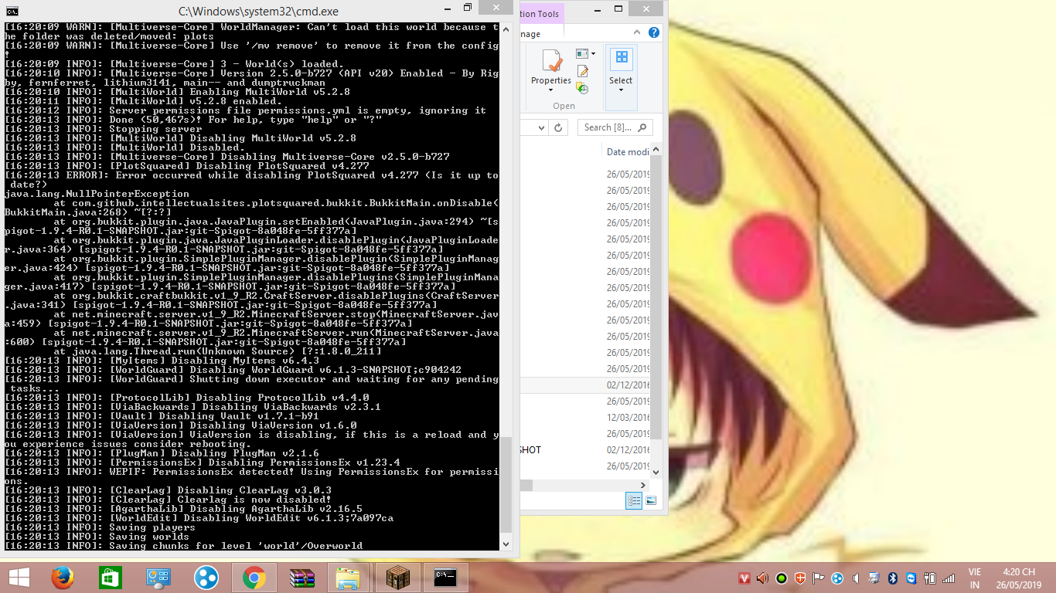Click the 'java.lang.NullPointerException' console line
Viewport: 1056px width, 593px height.
[x=97, y=194]
